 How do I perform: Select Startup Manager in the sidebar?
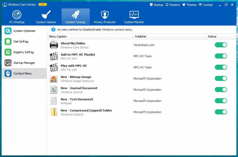[24, 63]
